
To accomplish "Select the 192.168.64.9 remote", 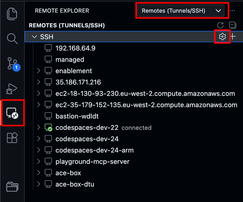I will click(x=76, y=48).
